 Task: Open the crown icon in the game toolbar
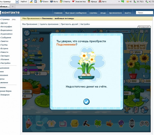(109, 124)
